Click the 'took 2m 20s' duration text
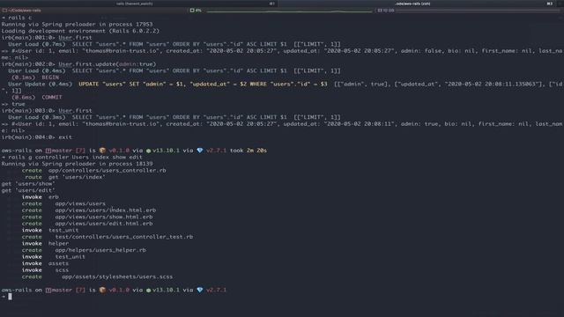The height and width of the screenshot is (317, 564). point(249,151)
